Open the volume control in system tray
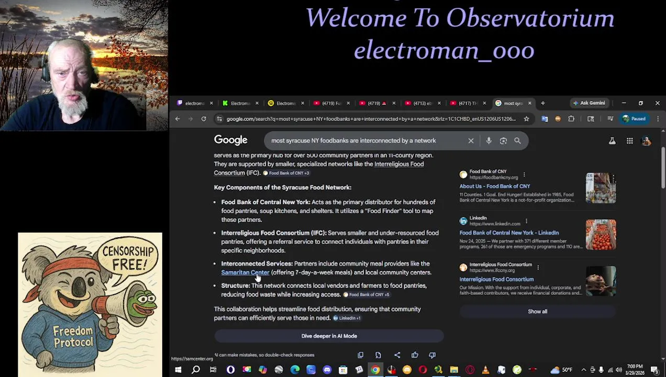The width and height of the screenshot is (666, 377). point(618,370)
